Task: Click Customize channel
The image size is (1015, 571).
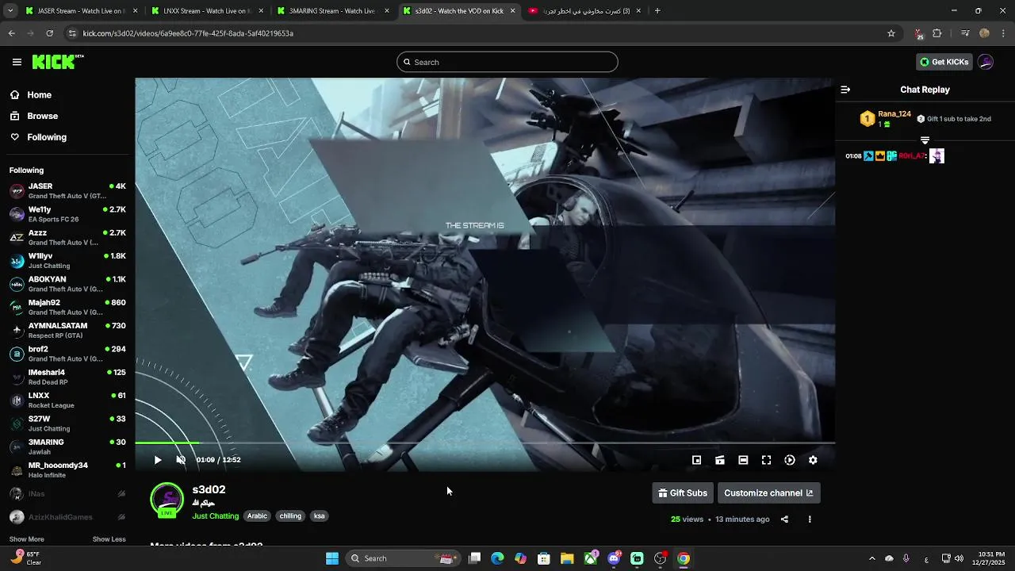Action: tap(768, 493)
